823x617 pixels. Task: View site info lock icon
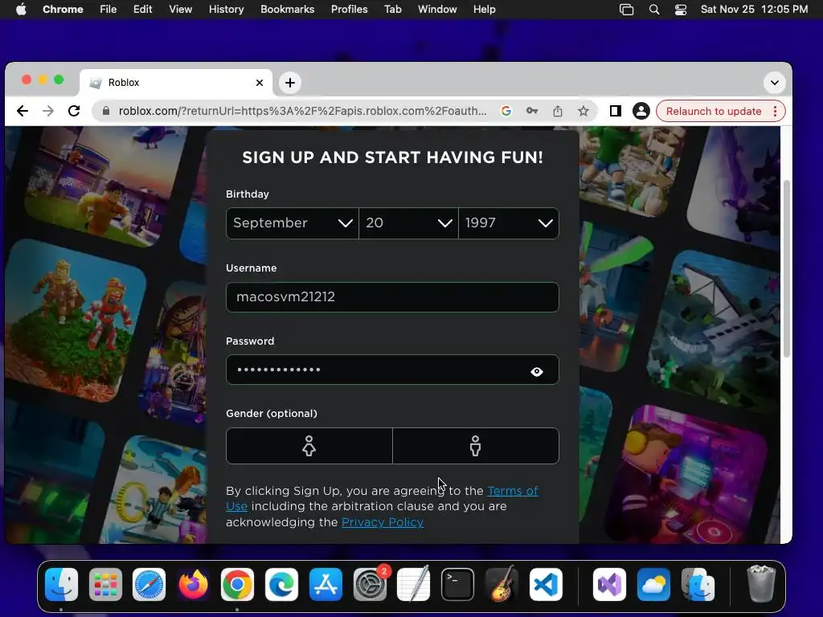click(106, 111)
